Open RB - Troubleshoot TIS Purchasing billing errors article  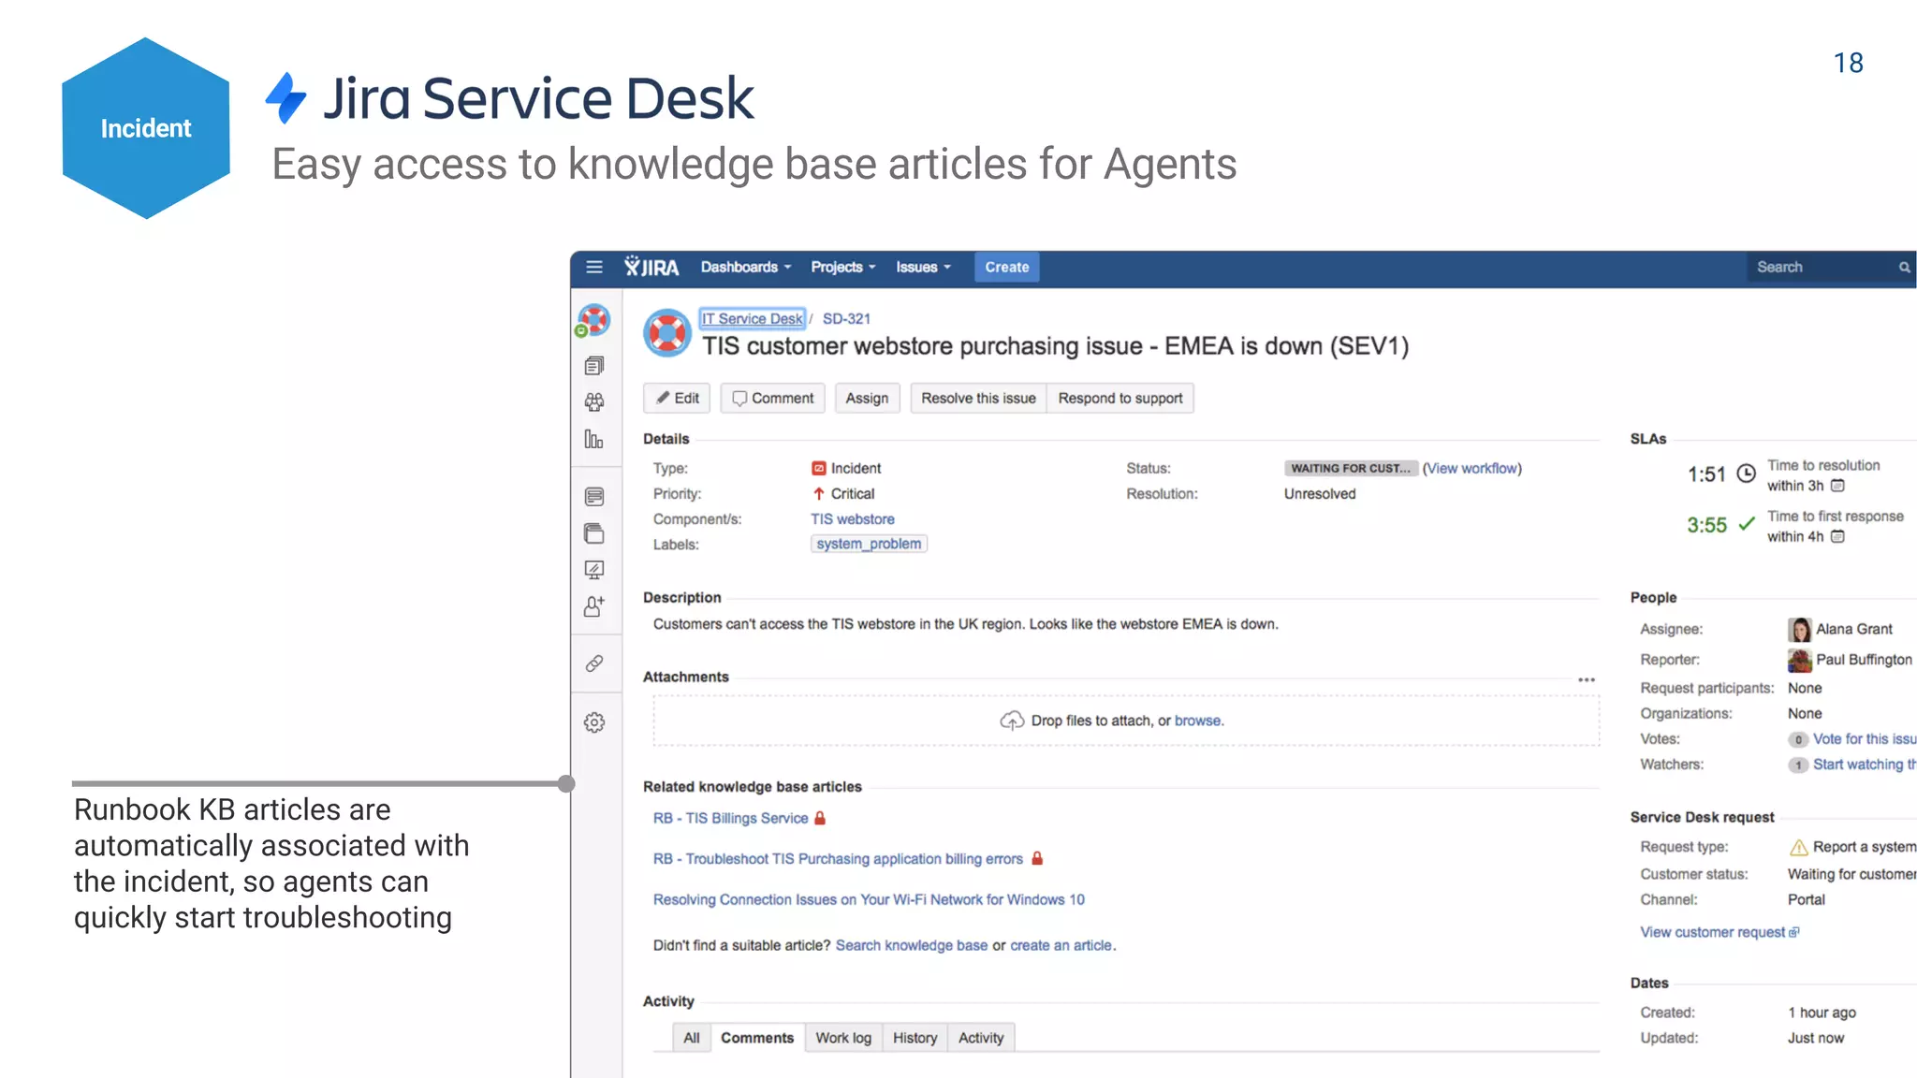tap(838, 859)
